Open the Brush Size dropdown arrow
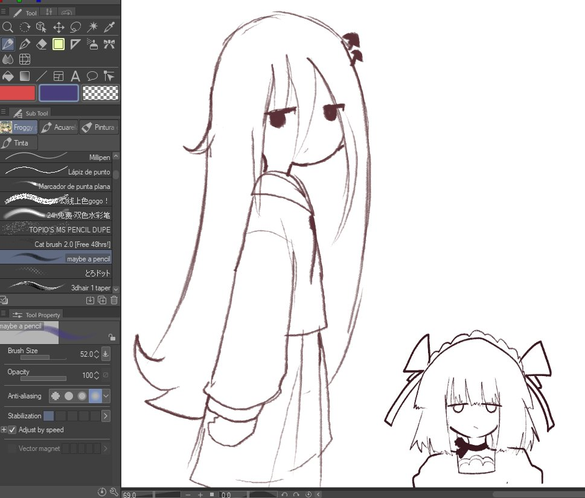 (106, 354)
